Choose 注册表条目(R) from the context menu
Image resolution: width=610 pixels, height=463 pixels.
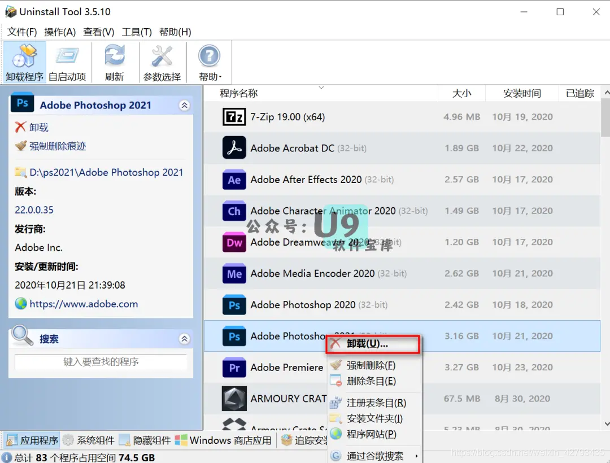click(374, 403)
